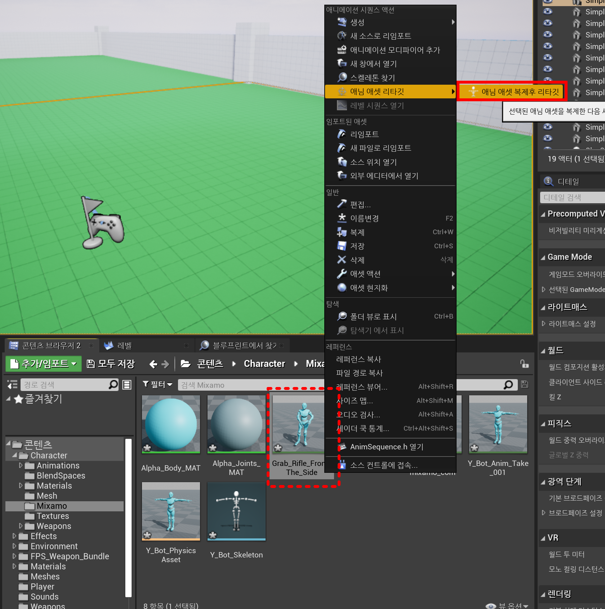Open the 애님 애셋 리타깃 menu entry
The height and width of the screenshot is (609, 605).
point(390,92)
